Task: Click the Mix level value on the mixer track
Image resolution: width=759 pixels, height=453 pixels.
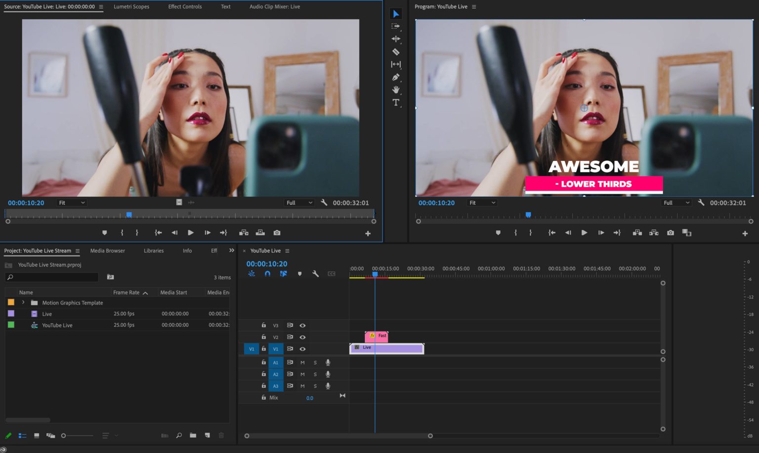Action: pos(310,398)
